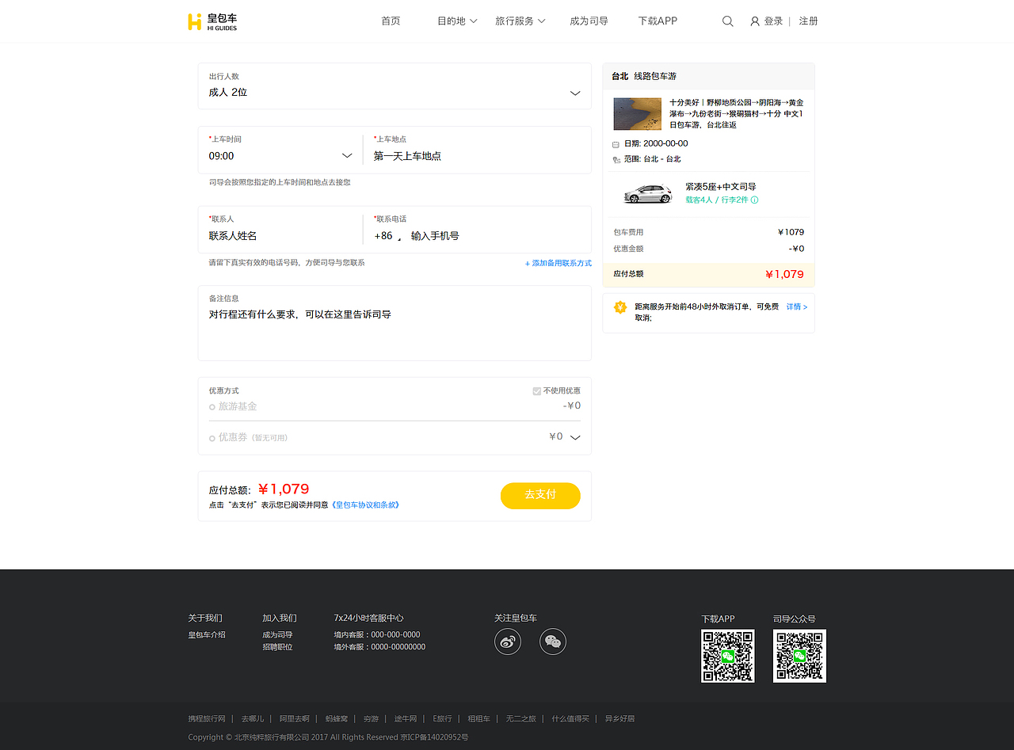Screen dimensions: 1014x750
Task: Click the login person icon
Action: 754,21
